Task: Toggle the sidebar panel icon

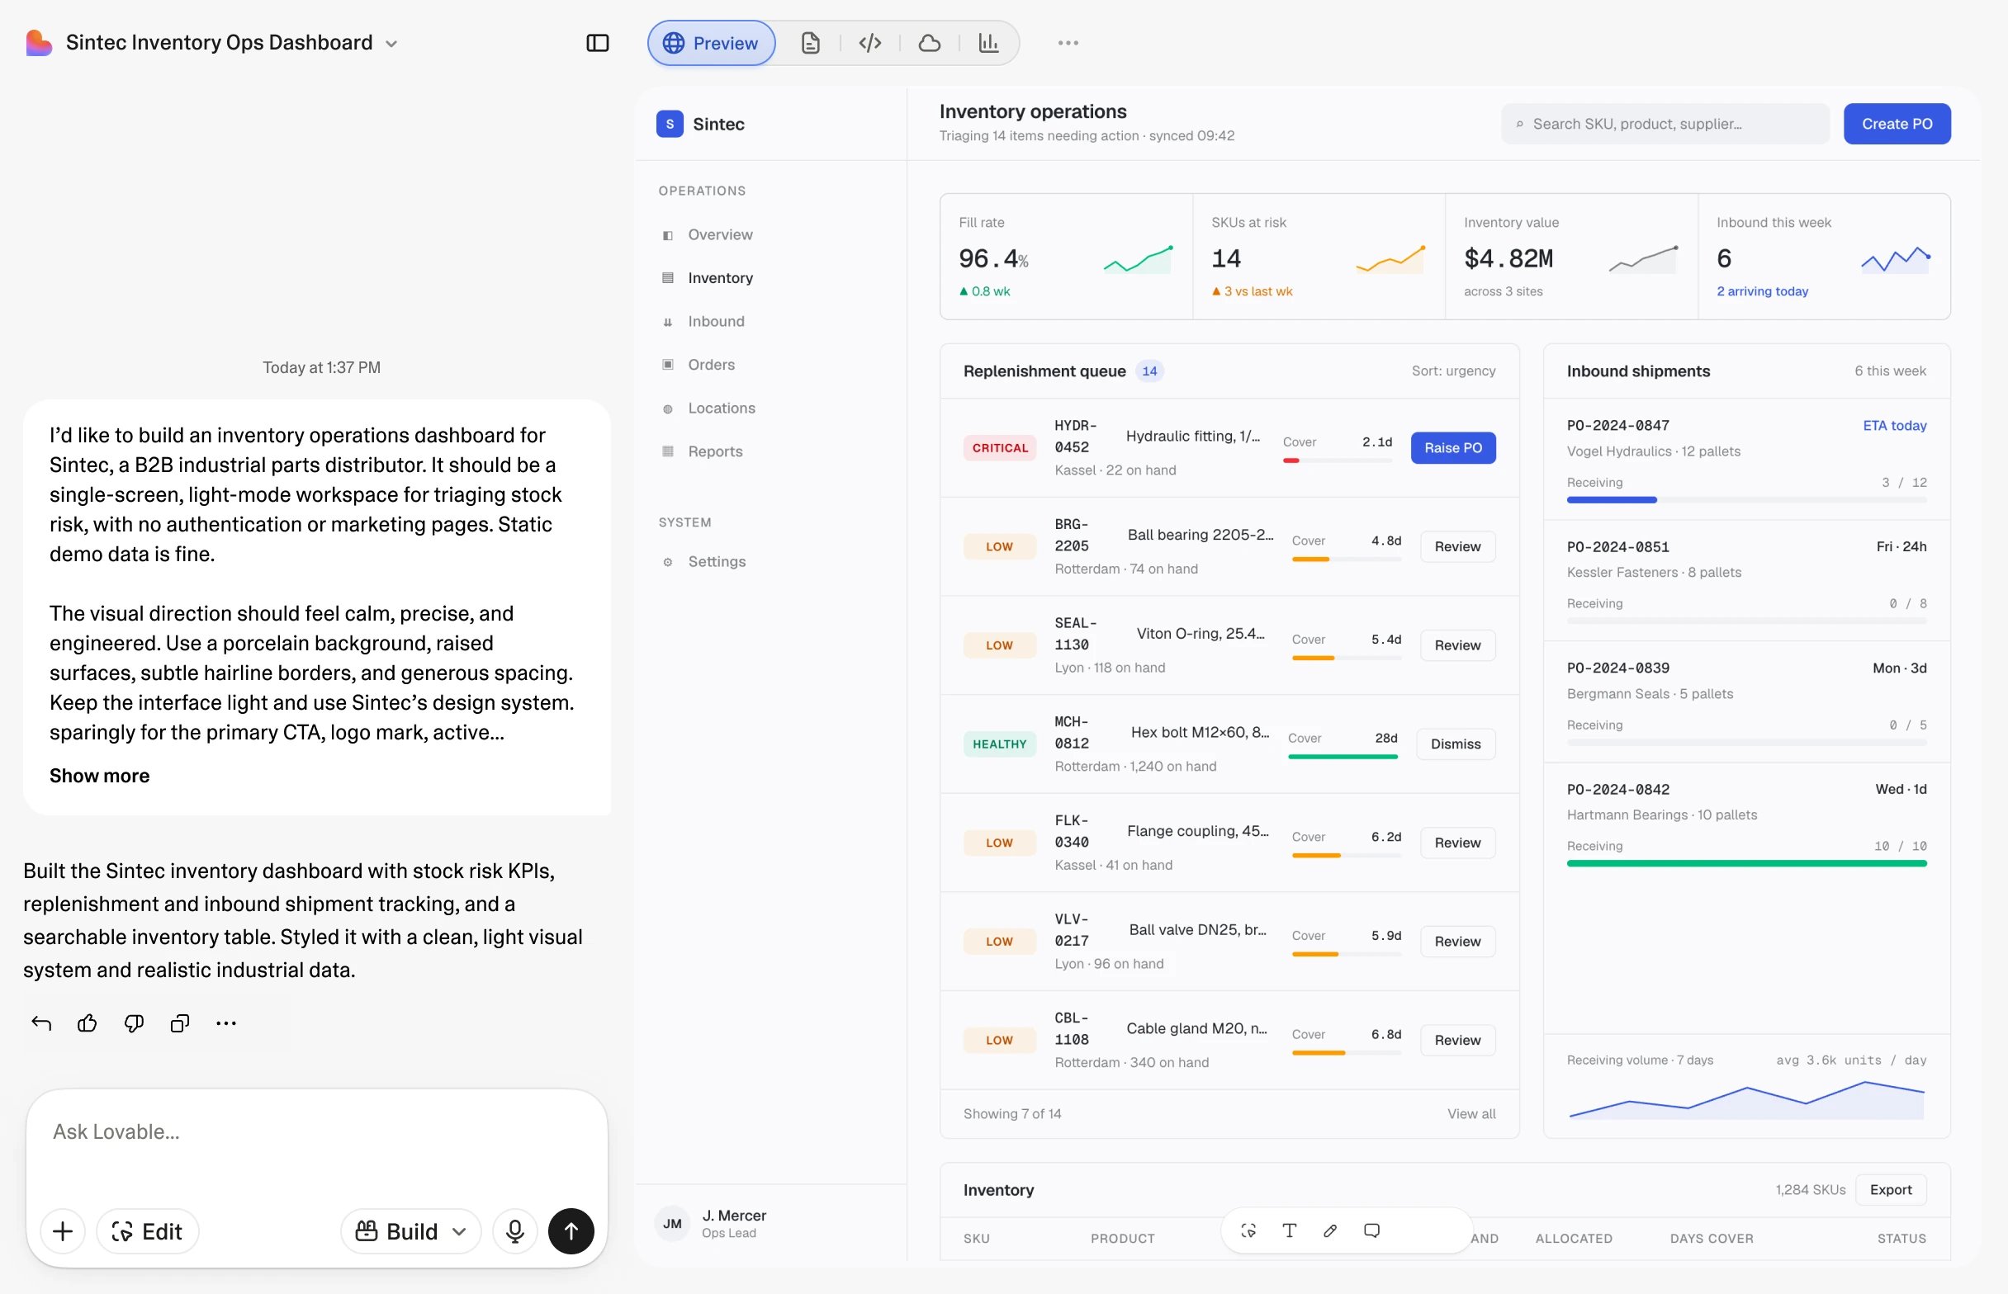Action: pos(597,43)
